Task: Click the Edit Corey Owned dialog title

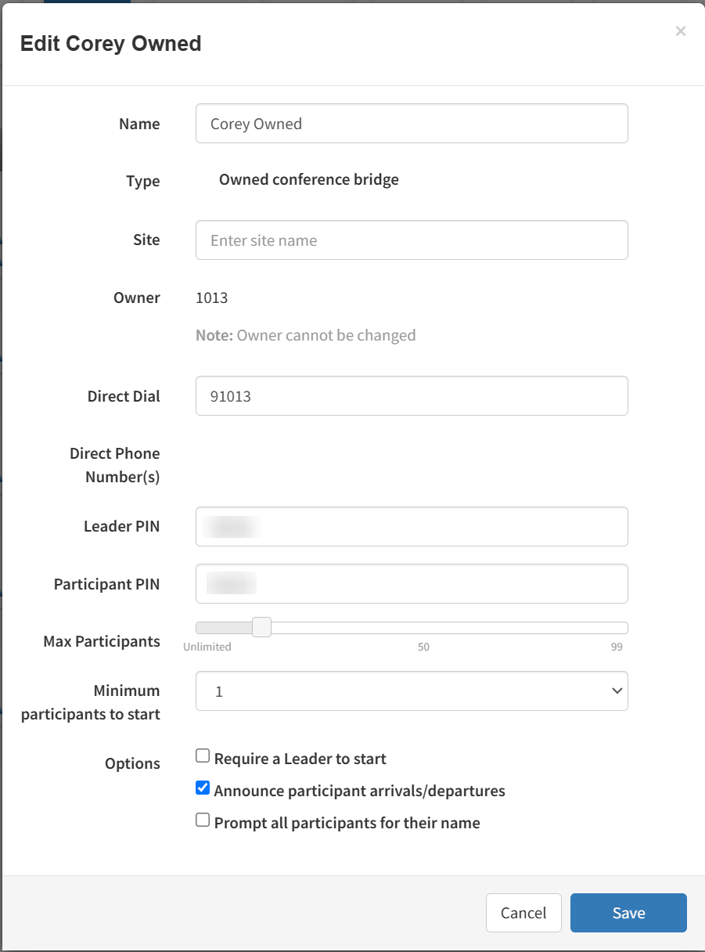Action: pyautogui.click(x=110, y=44)
